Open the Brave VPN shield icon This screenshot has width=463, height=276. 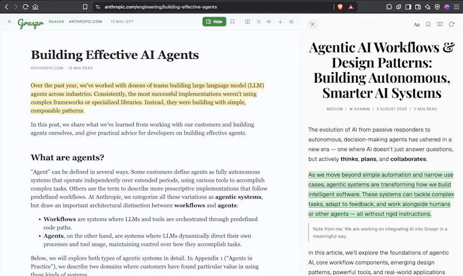coord(438,7)
